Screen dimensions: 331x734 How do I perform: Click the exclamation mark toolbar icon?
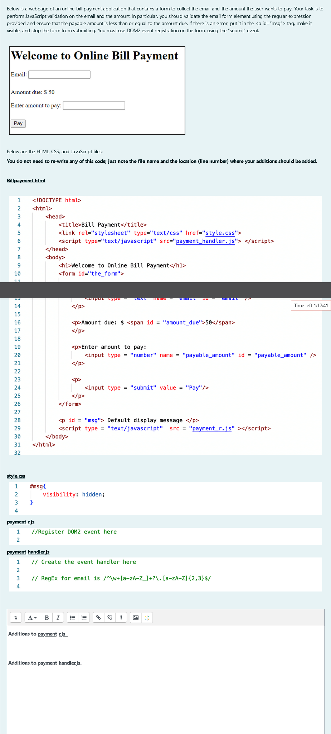[121, 618]
